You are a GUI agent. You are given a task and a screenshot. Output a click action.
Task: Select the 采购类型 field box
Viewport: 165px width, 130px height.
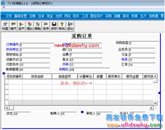point(144,43)
